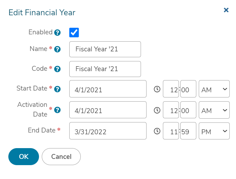This screenshot has height=179, width=236.
Task: Open the Activation Date AM/PM dropdown
Action: point(214,110)
